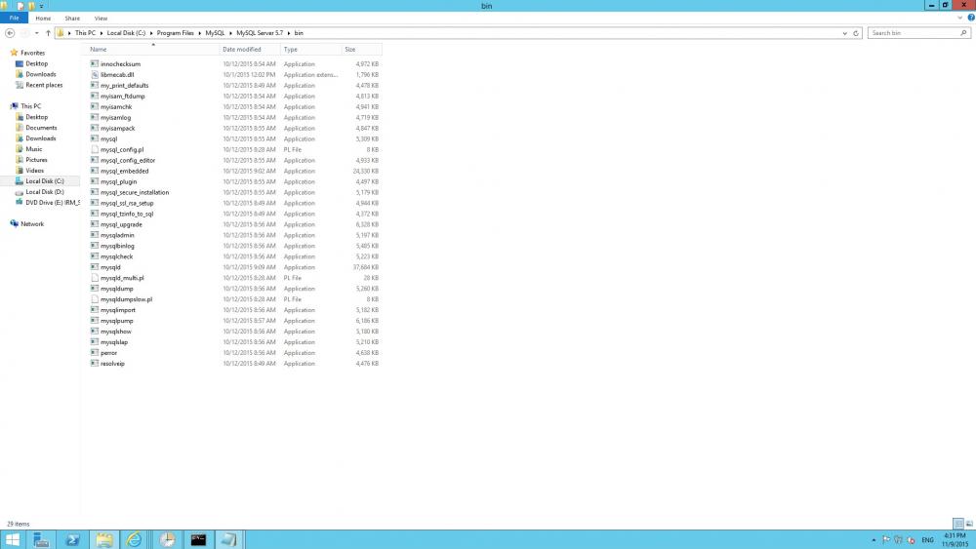Click the taskbar clock showing 4:31 PM
This screenshot has width=976, height=549.
(955, 539)
